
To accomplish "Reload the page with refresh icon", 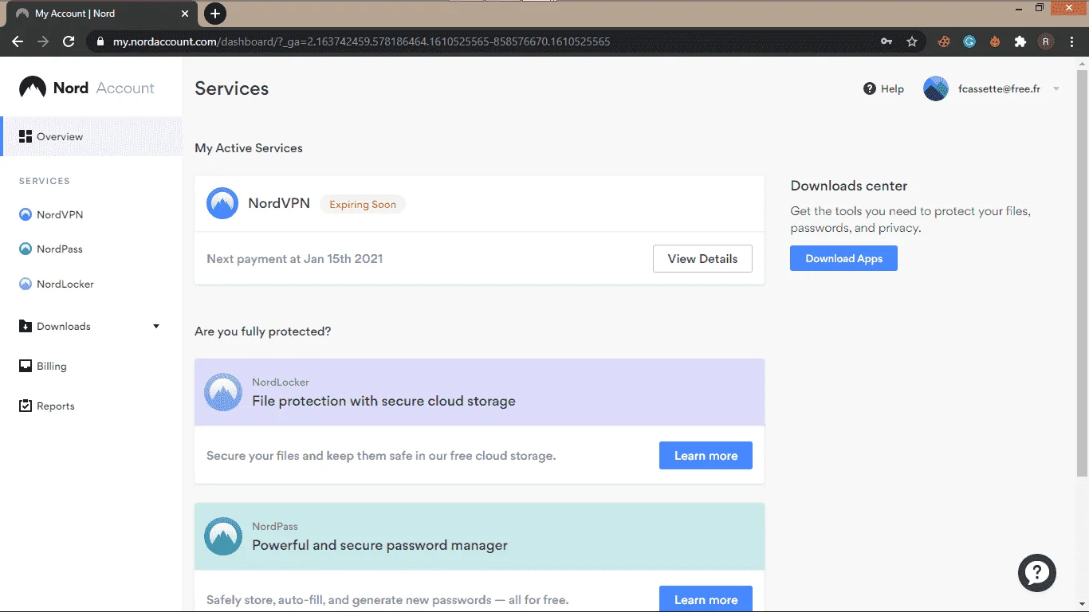I will tap(69, 41).
